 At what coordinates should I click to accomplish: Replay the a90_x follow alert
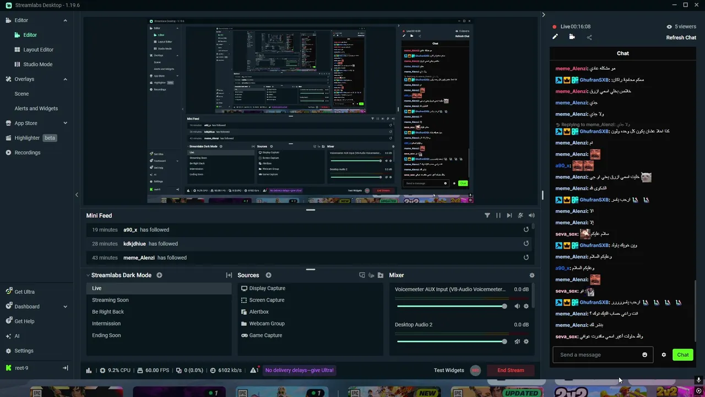526,229
